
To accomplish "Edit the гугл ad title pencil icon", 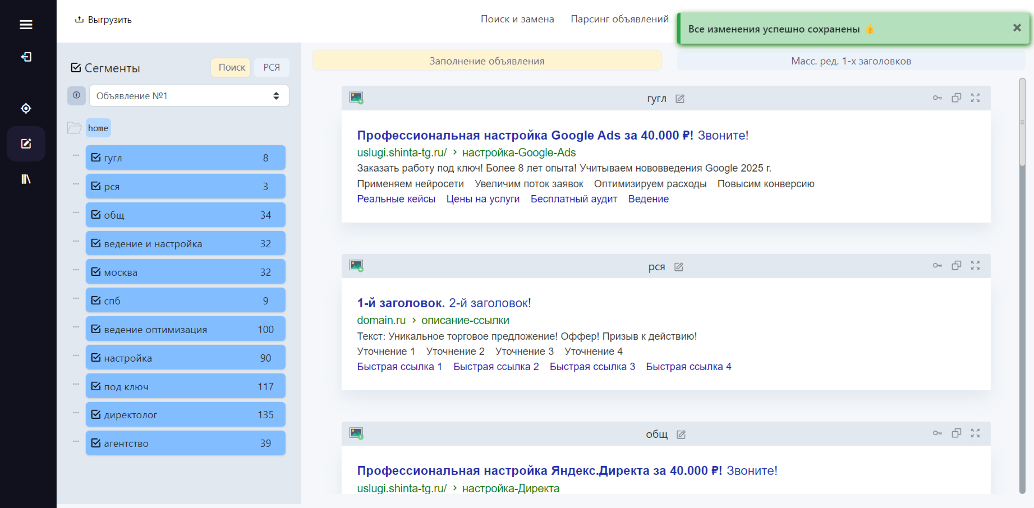I will pyautogui.click(x=680, y=99).
